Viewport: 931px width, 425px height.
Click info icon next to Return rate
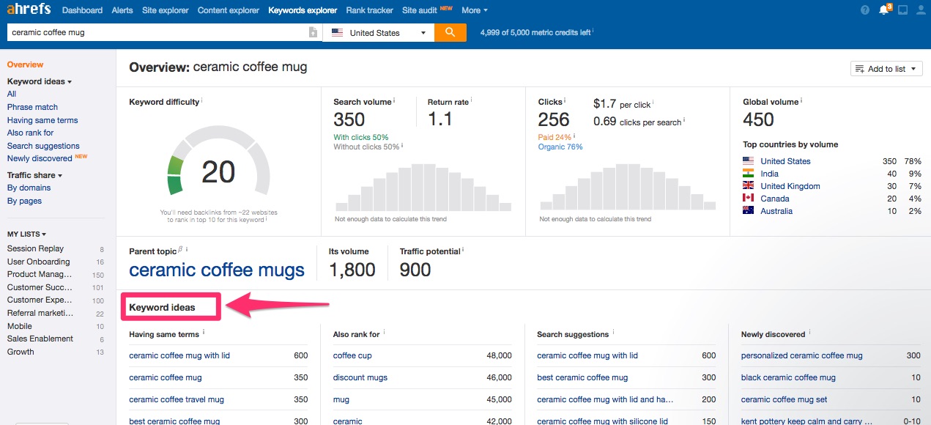472,100
